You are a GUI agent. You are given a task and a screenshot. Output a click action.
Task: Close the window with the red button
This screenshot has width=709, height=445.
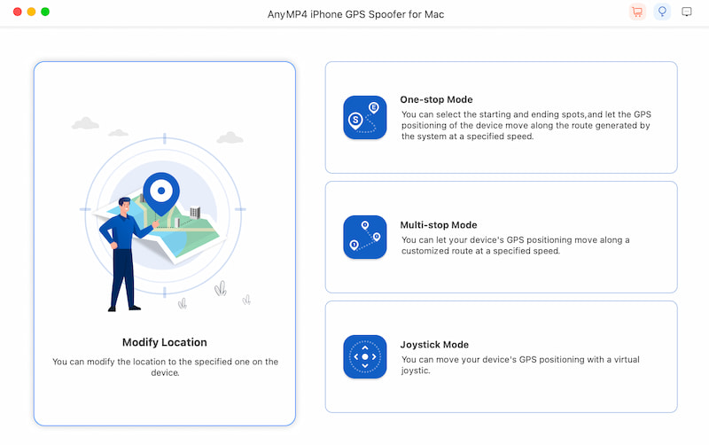click(x=17, y=12)
